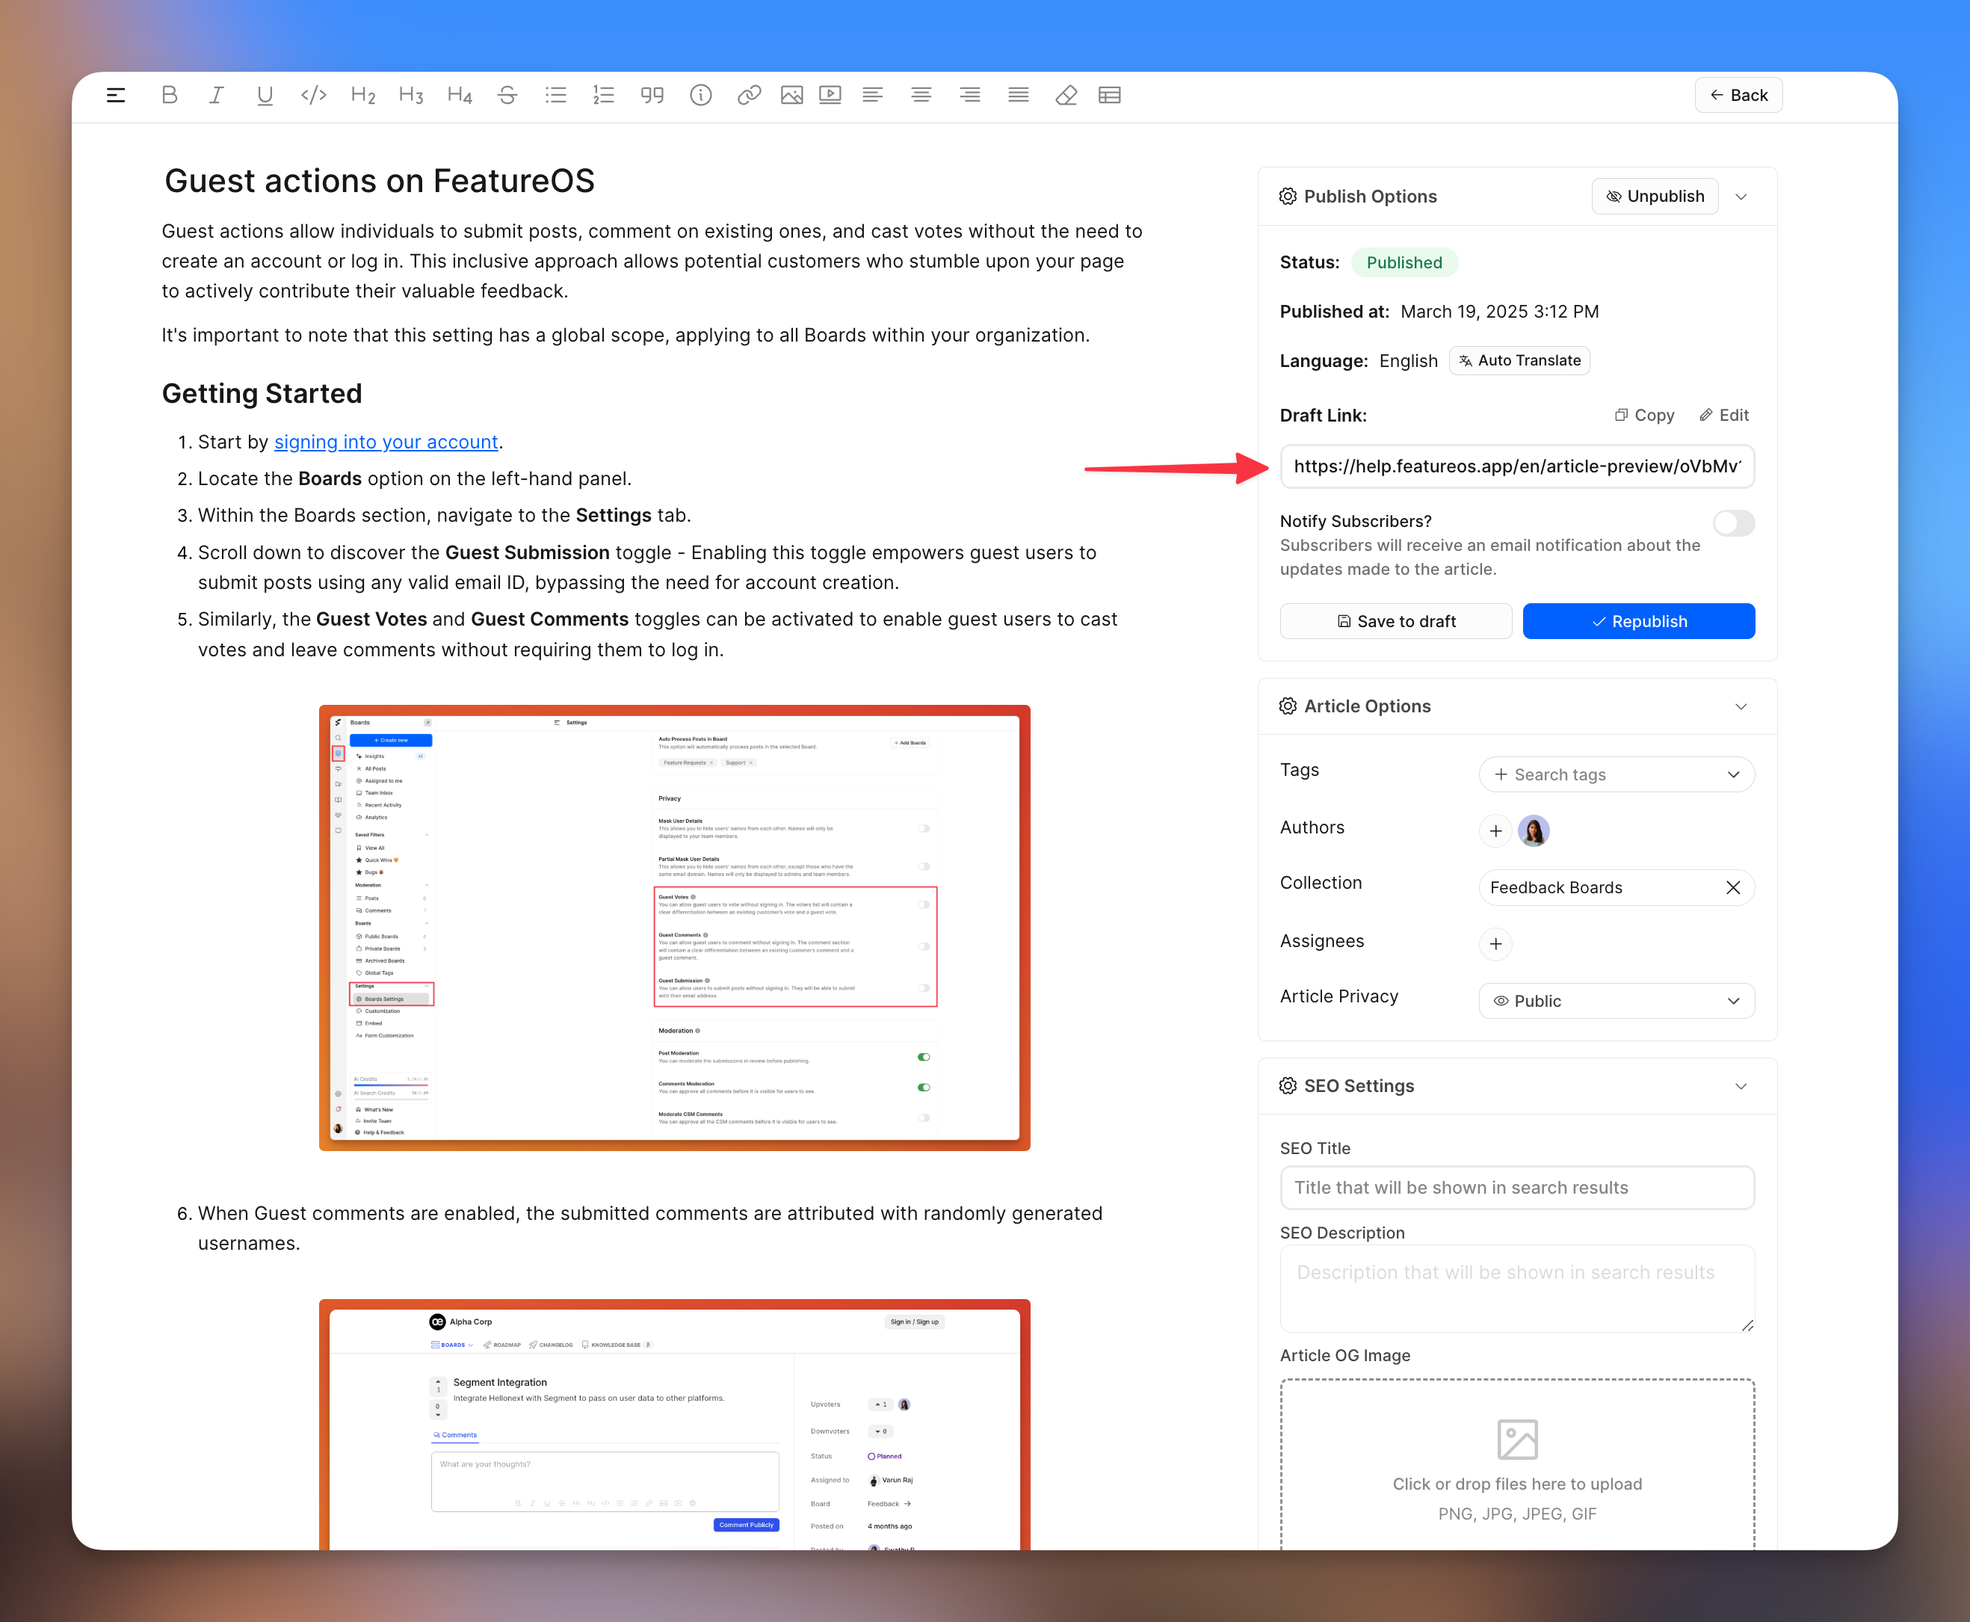Insert table
The image size is (1970, 1622).
click(1110, 96)
